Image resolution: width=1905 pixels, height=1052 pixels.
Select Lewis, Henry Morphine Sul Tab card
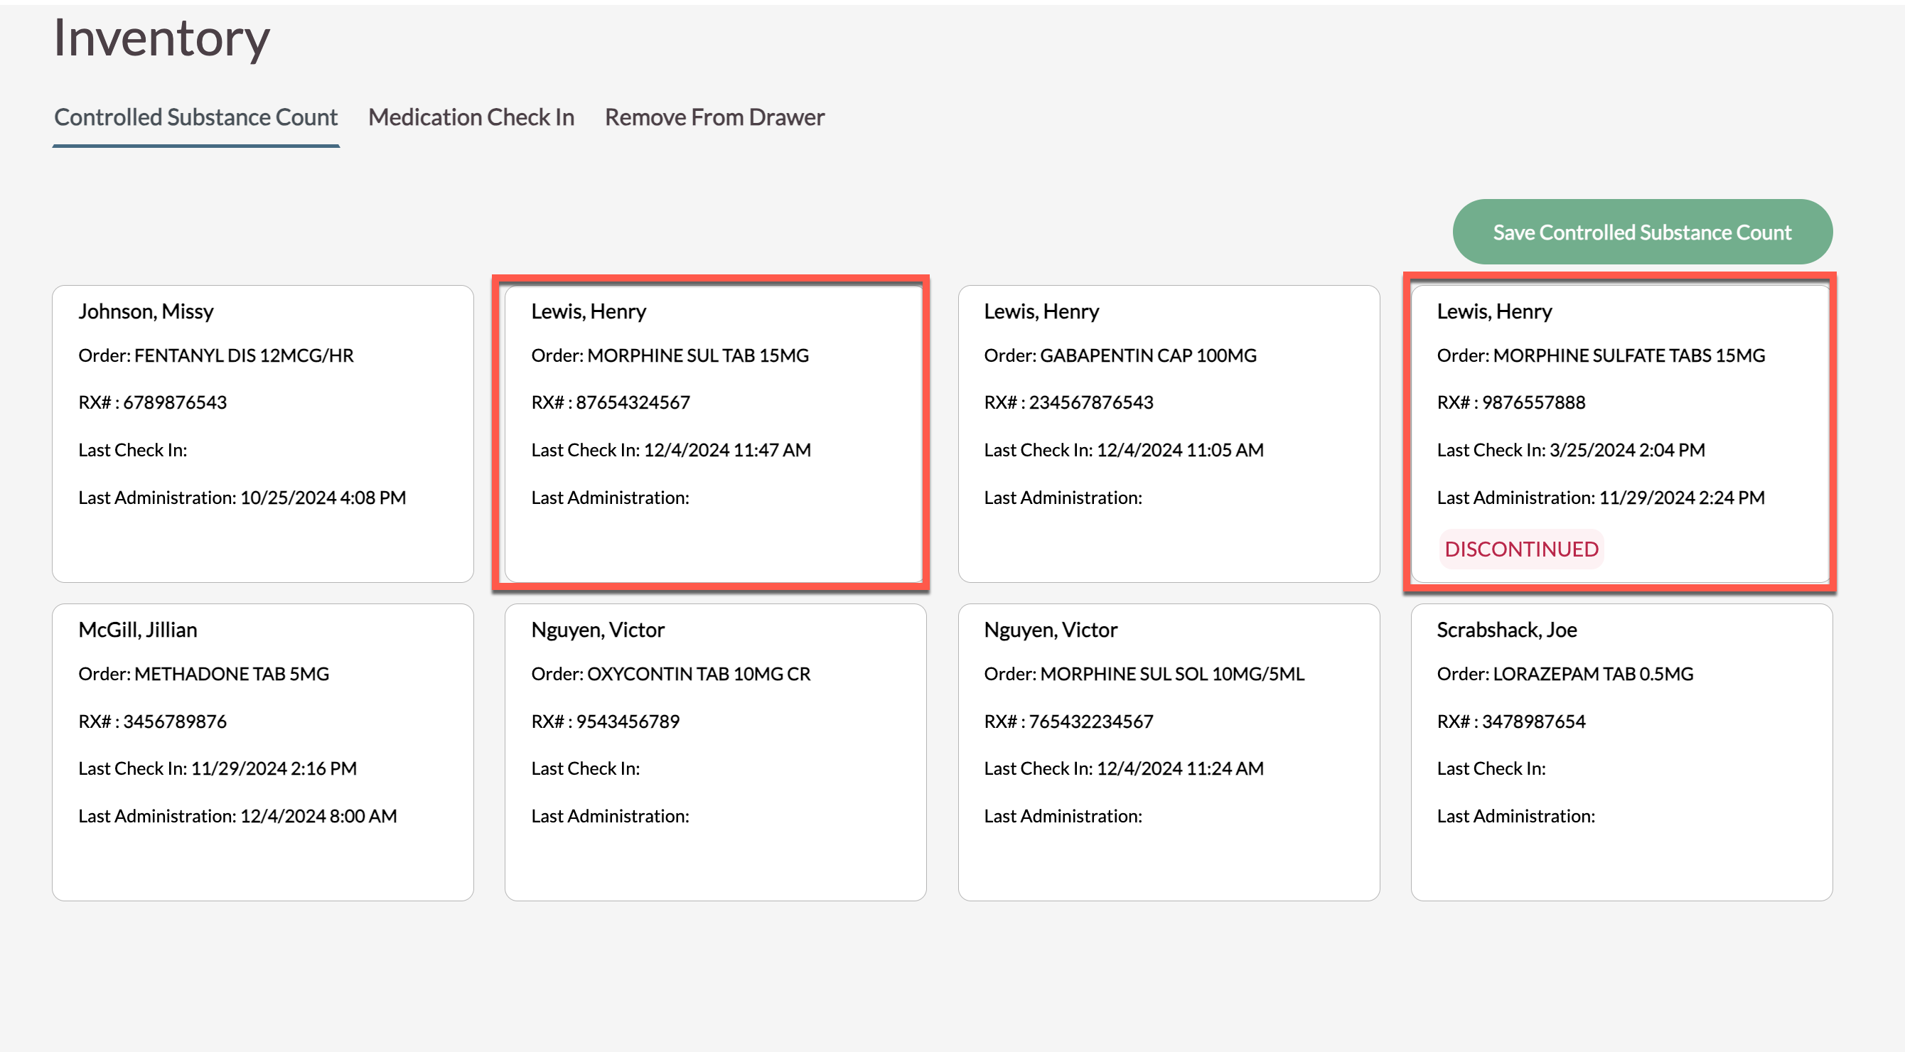tap(714, 433)
